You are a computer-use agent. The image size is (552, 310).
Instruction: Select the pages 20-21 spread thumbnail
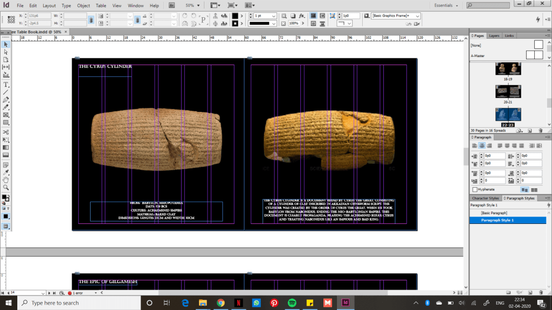click(508, 92)
